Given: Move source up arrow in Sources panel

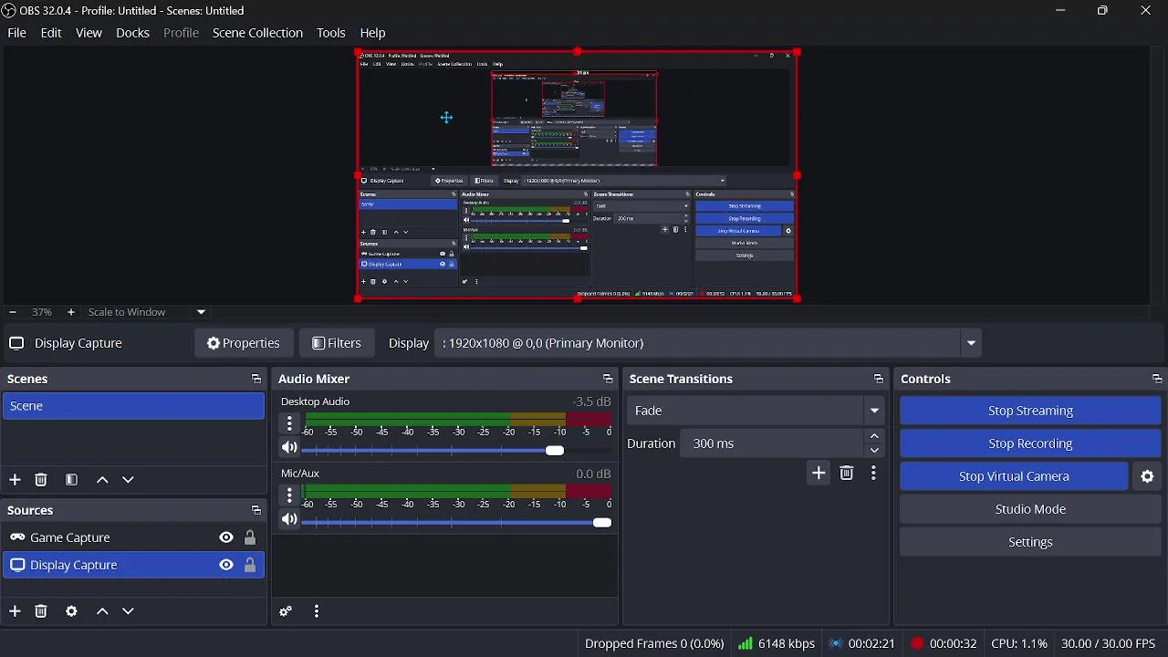Looking at the screenshot, I should [102, 611].
